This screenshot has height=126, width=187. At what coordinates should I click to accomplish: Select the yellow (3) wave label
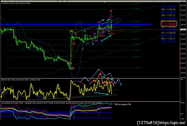(71, 31)
